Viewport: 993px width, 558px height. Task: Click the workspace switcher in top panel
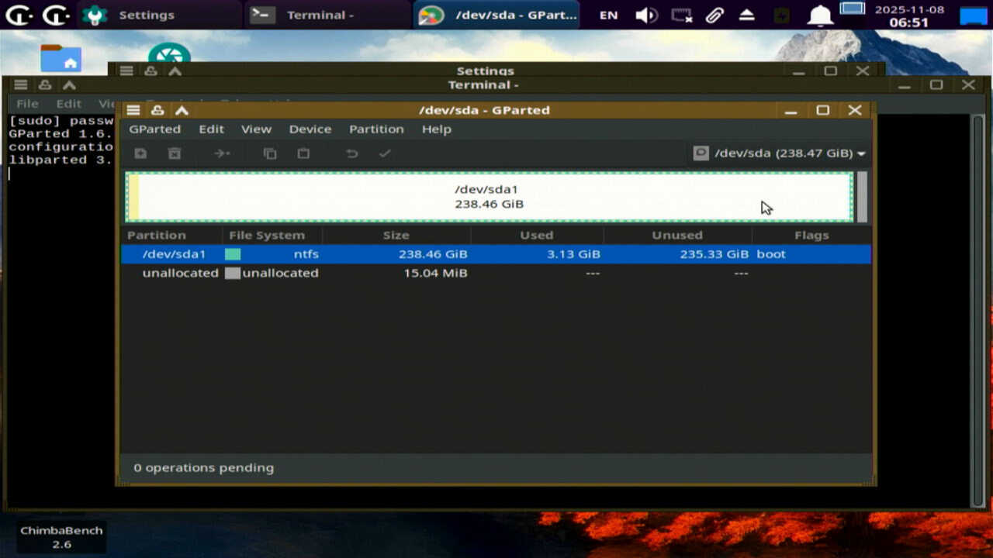pyautogui.click(x=853, y=9)
